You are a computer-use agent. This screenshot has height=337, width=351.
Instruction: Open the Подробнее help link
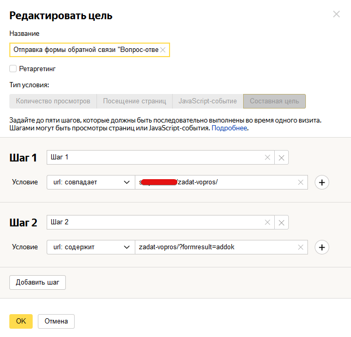coord(229,128)
